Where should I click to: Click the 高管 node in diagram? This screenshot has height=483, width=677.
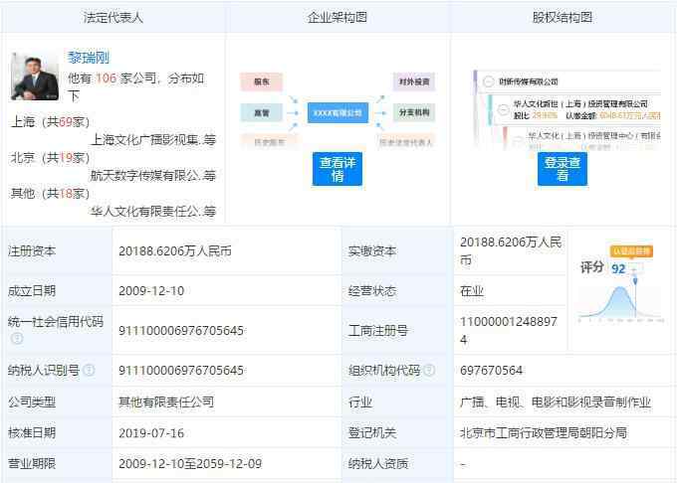(x=261, y=113)
